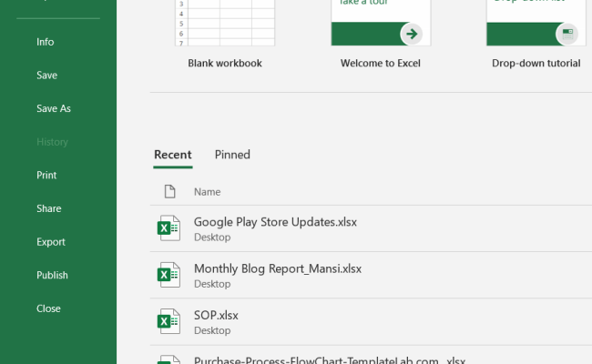Viewport: 592px width, 364px height.
Task: Choose Export in the sidebar
Action: pos(51,242)
